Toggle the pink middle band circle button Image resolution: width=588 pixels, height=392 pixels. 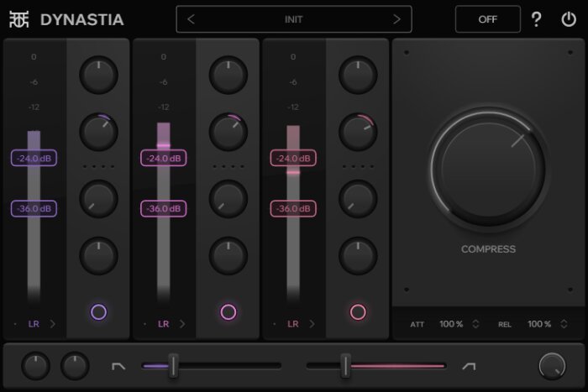tap(228, 311)
